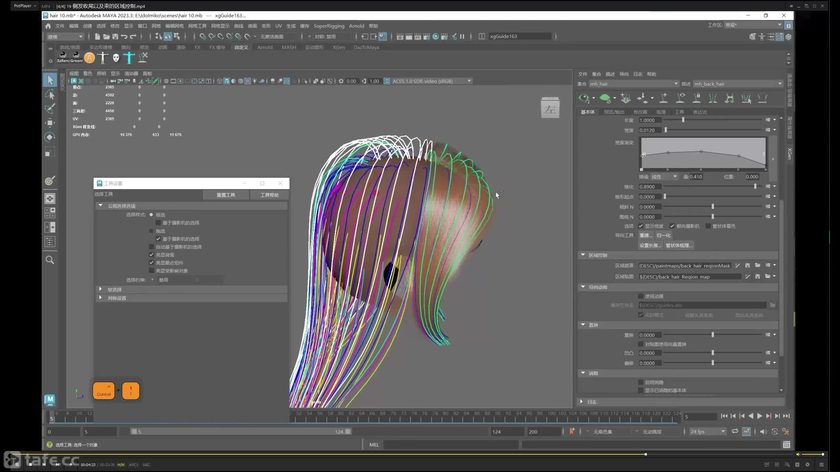The height and width of the screenshot is (472, 840).
Task: Select the drag selection style radio
Action: (151, 231)
